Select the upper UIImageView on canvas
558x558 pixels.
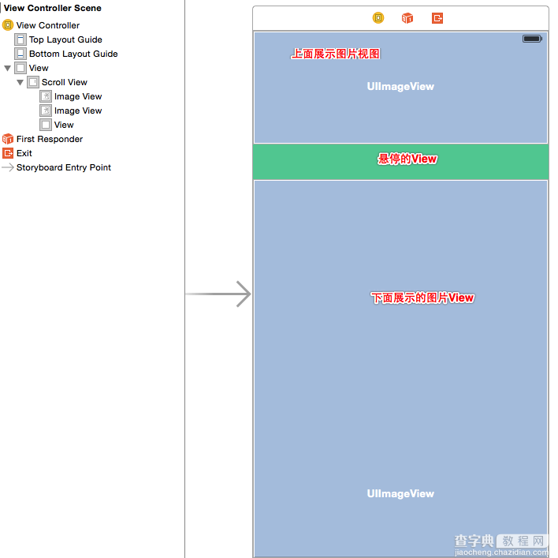click(400, 88)
